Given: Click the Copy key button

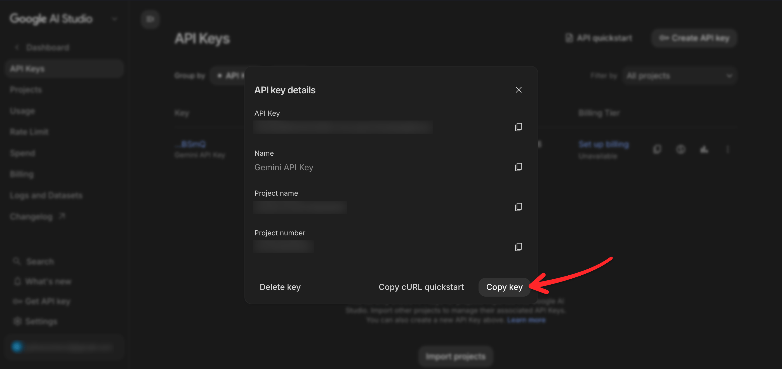Looking at the screenshot, I should coord(504,287).
